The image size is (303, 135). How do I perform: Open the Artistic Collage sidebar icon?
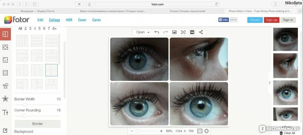(x=5, y=60)
